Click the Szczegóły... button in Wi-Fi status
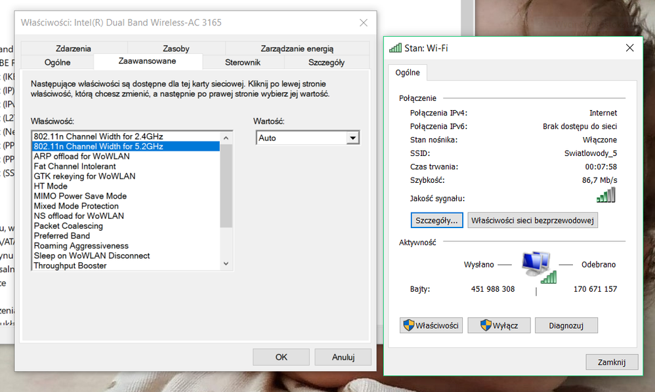The height and width of the screenshot is (392, 655). pos(436,220)
